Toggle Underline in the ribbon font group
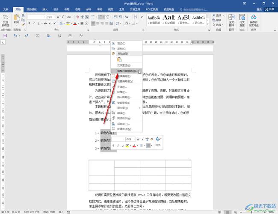 pyautogui.click(x=38, y=23)
